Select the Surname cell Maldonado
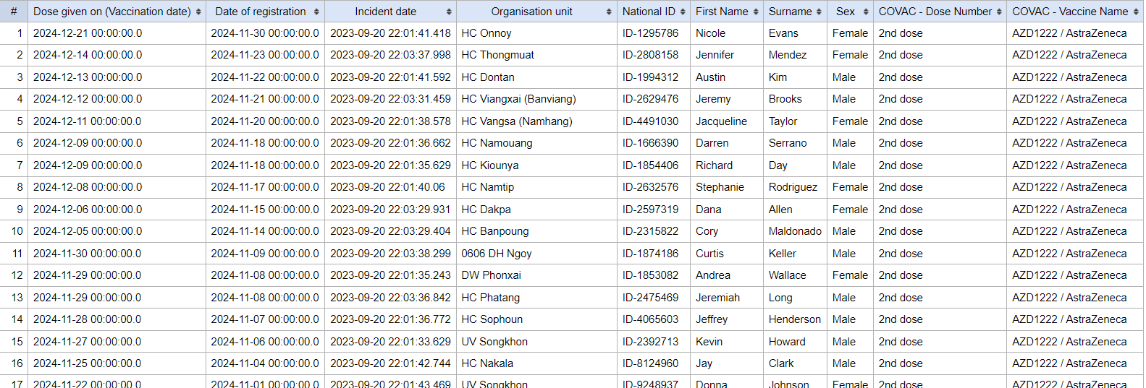Screen dimensions: 1146x388 point(795,231)
